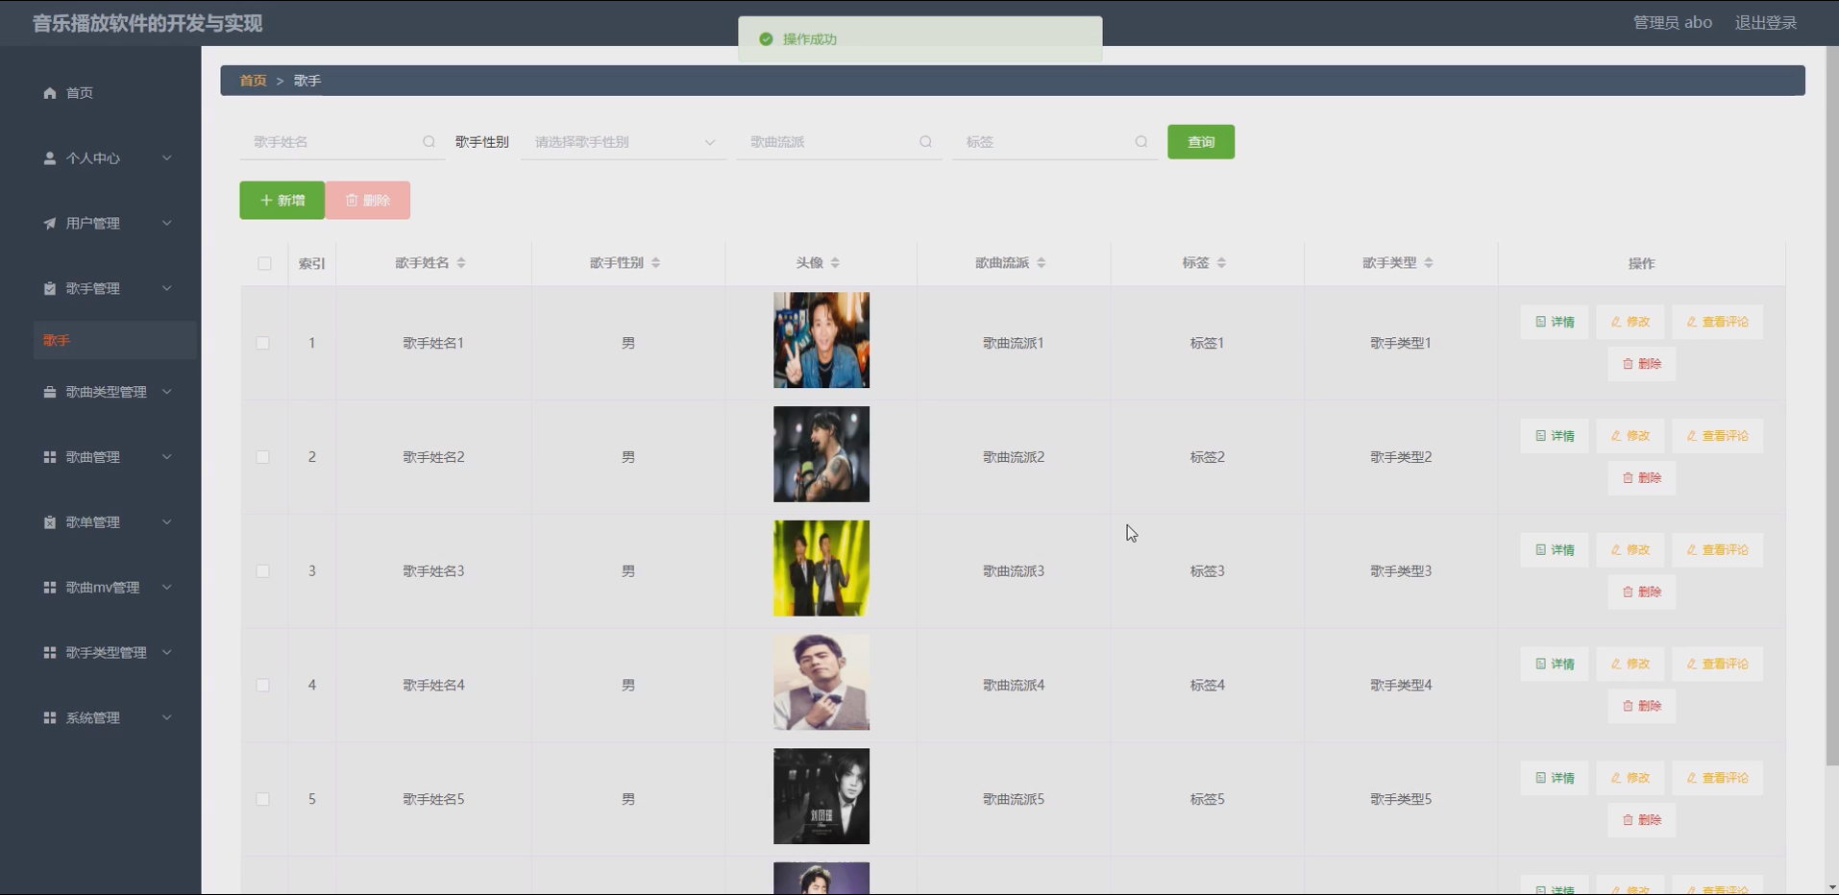Select the 歌手 submenu item
Image resolution: width=1839 pixels, height=895 pixels.
click(114, 341)
